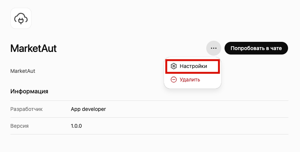Viewport: 300px width, 152px height.
Task: Select the 1.0.0 version number
Action: tap(76, 126)
